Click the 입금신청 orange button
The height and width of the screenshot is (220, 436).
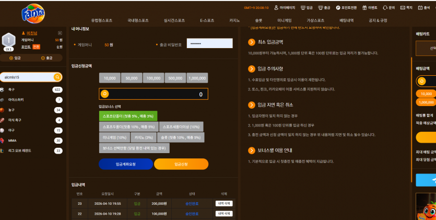181,164
